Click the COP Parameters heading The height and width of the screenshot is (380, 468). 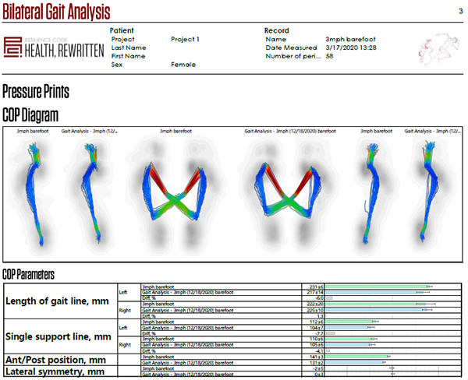point(28,273)
